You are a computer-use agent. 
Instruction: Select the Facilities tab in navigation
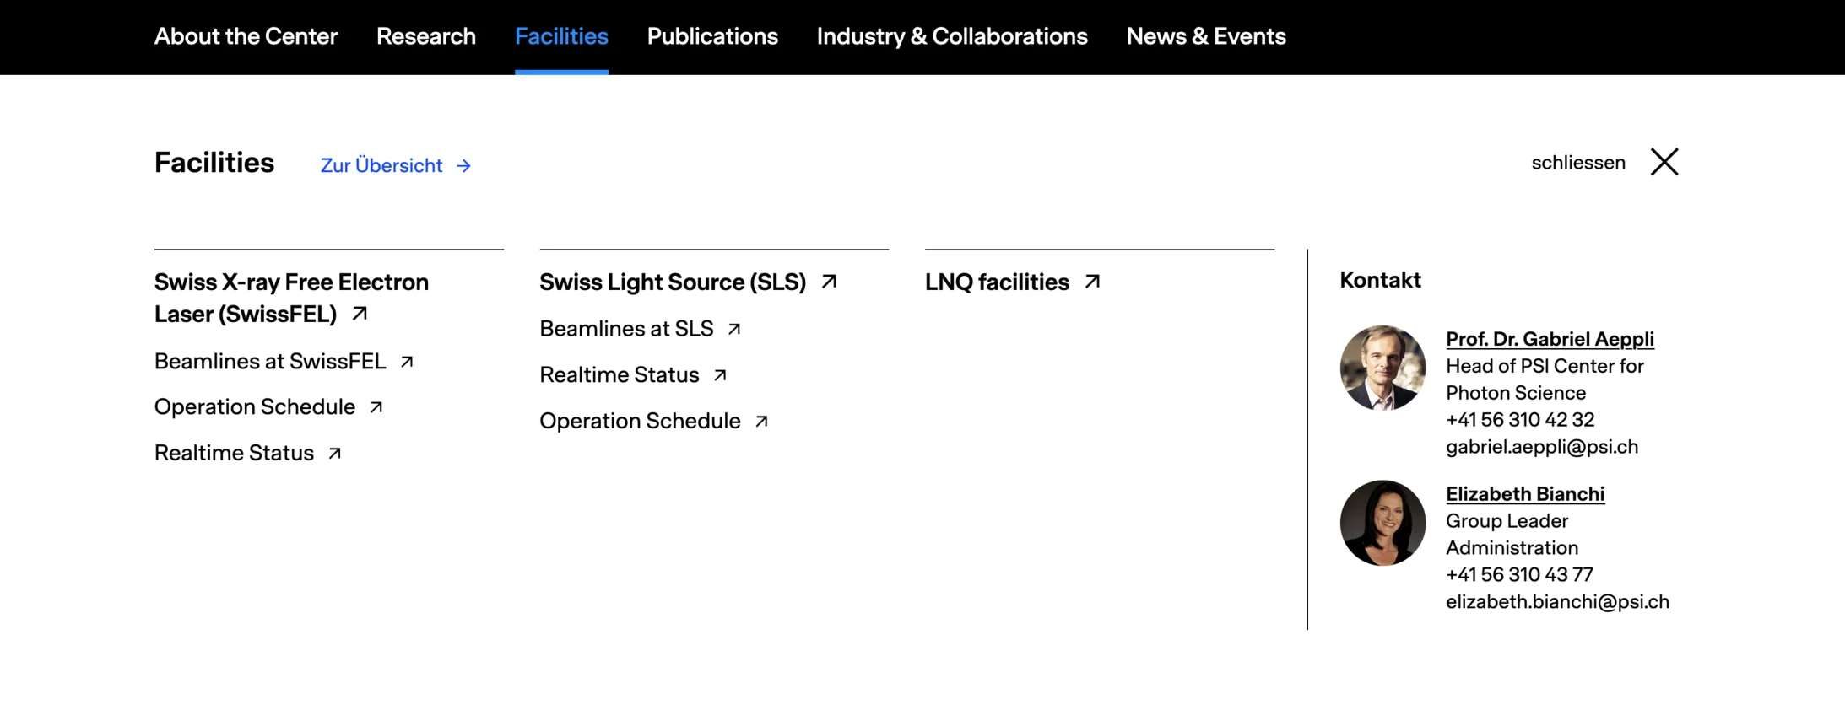point(561,36)
